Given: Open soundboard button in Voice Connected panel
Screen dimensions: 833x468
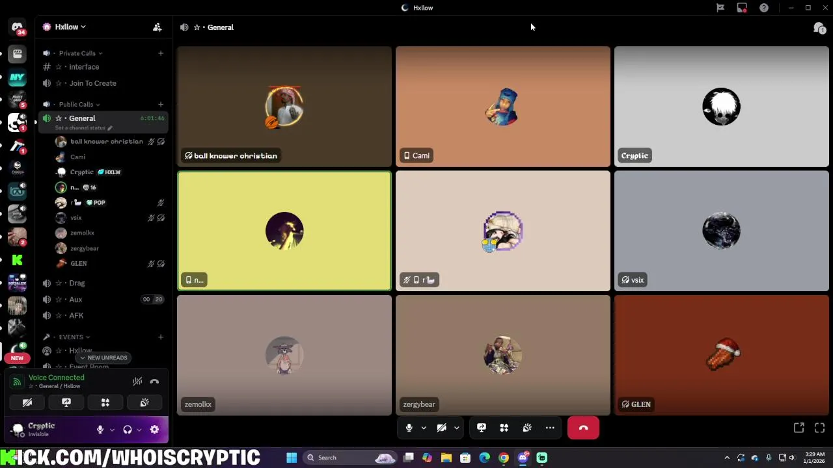Looking at the screenshot, I should (144, 403).
